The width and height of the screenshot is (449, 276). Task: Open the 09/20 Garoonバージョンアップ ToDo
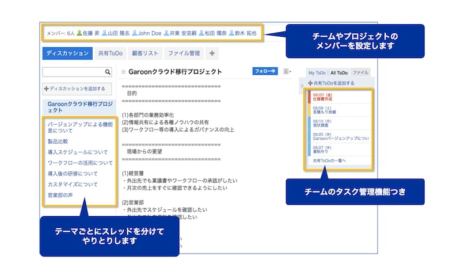(340, 136)
